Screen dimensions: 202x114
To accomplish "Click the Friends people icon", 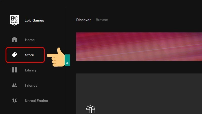I will pos(14,85).
